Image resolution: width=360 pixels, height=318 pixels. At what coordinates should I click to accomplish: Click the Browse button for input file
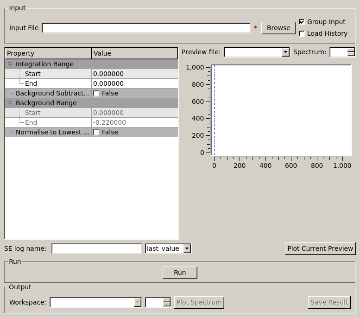278,28
